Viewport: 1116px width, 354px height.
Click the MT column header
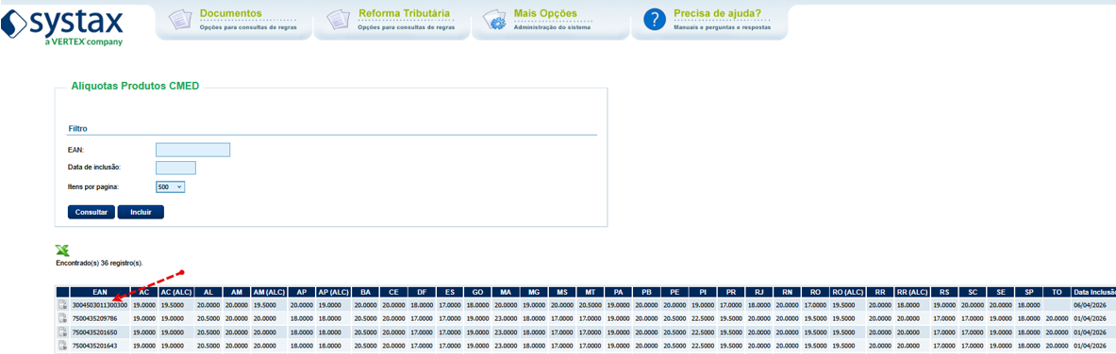(x=590, y=292)
